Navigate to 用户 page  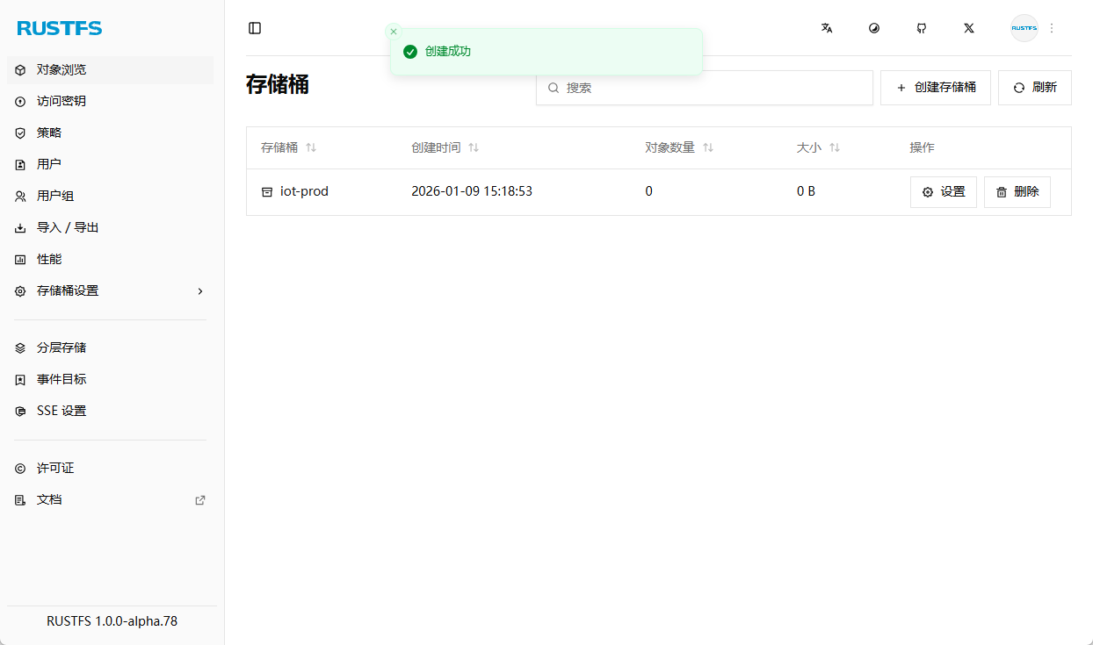110,165
